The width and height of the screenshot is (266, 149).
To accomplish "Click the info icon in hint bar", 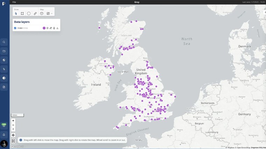I will (x=21, y=140).
